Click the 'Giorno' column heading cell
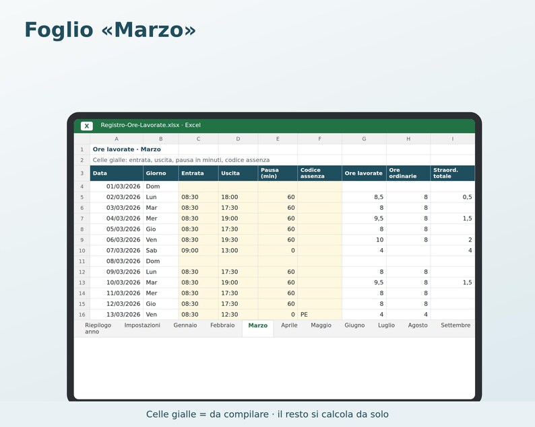 [161, 173]
